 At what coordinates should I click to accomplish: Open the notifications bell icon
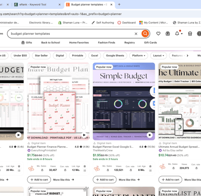click(x=177, y=33)
